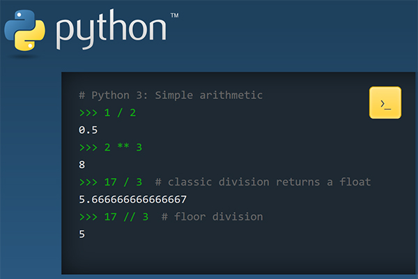Viewport: 418px width, 279px height.
Task: Click the 0.5 output line
Action: click(x=88, y=130)
